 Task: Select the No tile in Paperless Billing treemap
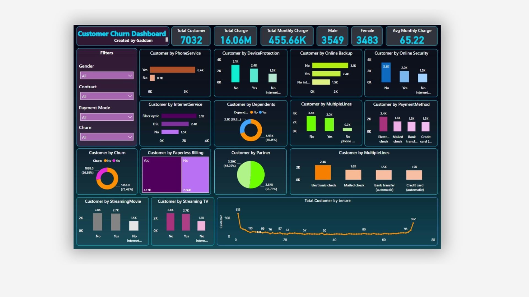coord(195,175)
